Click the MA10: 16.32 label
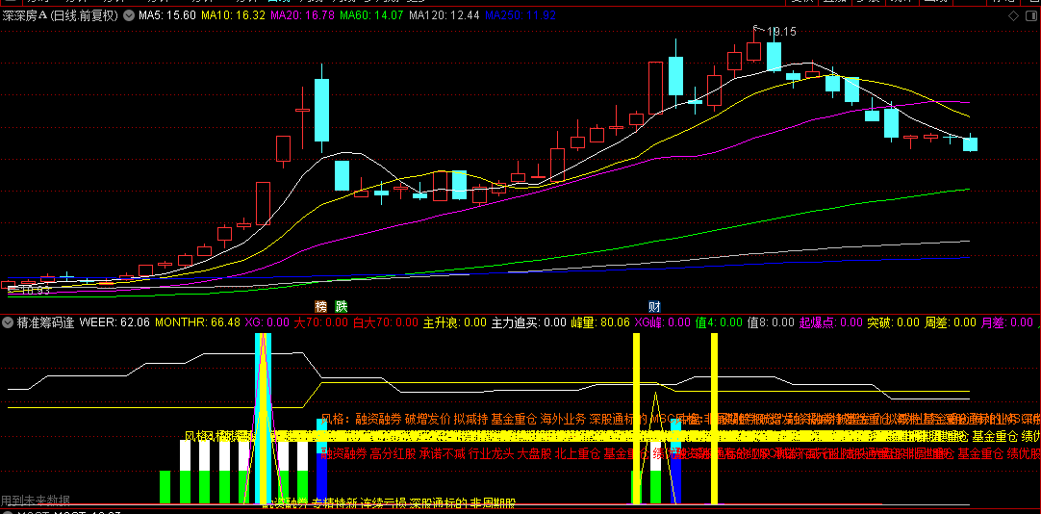Viewport: 1041px width, 514px height. [x=233, y=15]
